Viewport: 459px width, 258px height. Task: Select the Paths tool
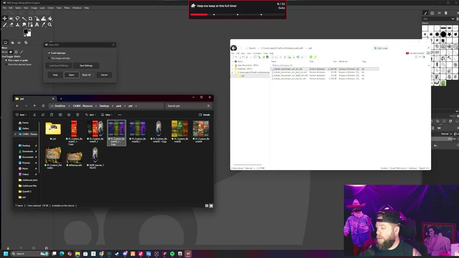[30, 25]
